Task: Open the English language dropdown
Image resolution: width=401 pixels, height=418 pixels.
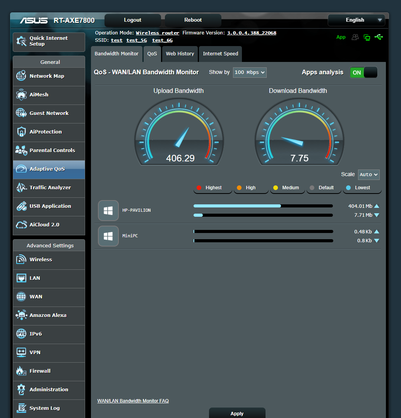Action: coord(356,20)
